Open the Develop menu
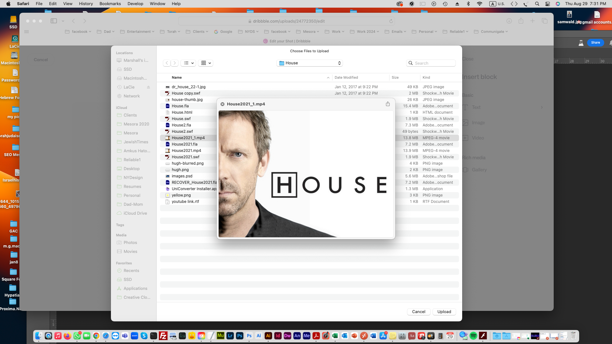This screenshot has height=344, width=612. (x=135, y=4)
